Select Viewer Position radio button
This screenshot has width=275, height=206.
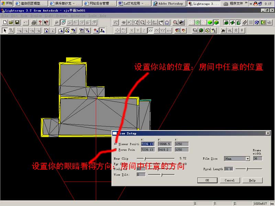[115, 144]
